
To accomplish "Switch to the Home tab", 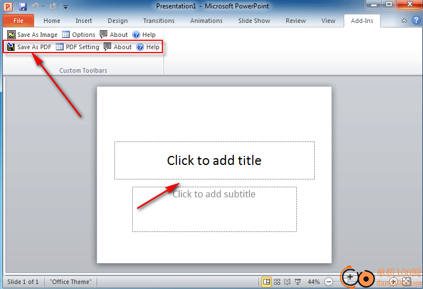I will pos(52,21).
